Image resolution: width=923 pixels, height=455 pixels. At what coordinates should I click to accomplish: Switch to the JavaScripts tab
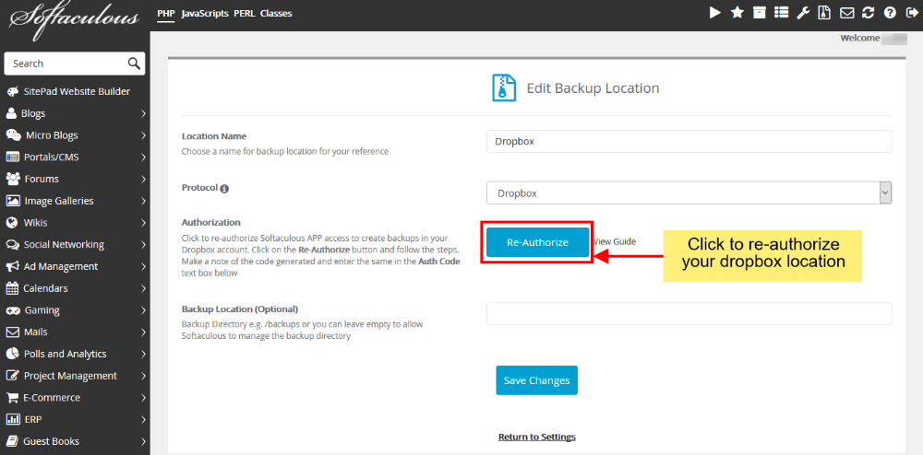(205, 13)
